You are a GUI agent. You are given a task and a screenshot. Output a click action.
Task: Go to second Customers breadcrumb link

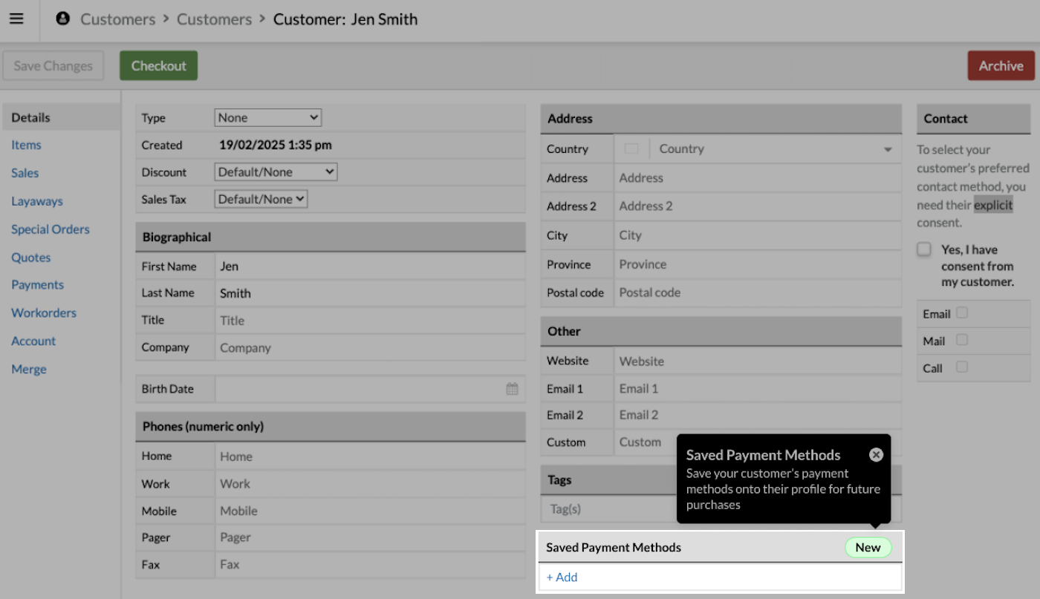[x=214, y=19]
